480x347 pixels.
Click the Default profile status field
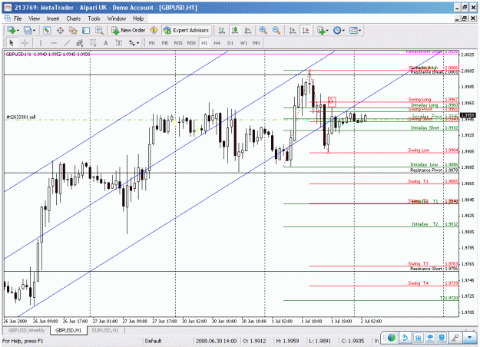point(167,341)
